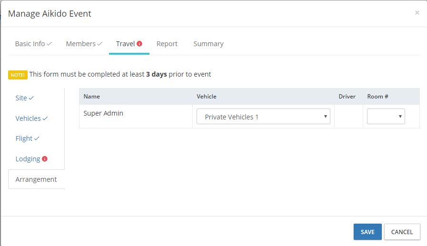The height and width of the screenshot is (246, 427).
Task: Open the Report tab
Action: point(167,44)
